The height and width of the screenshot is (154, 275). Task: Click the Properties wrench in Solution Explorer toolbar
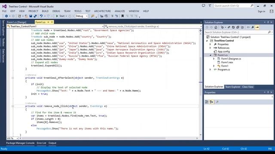253,27
